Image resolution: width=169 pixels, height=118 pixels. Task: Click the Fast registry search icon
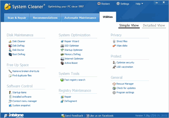coord(62,80)
